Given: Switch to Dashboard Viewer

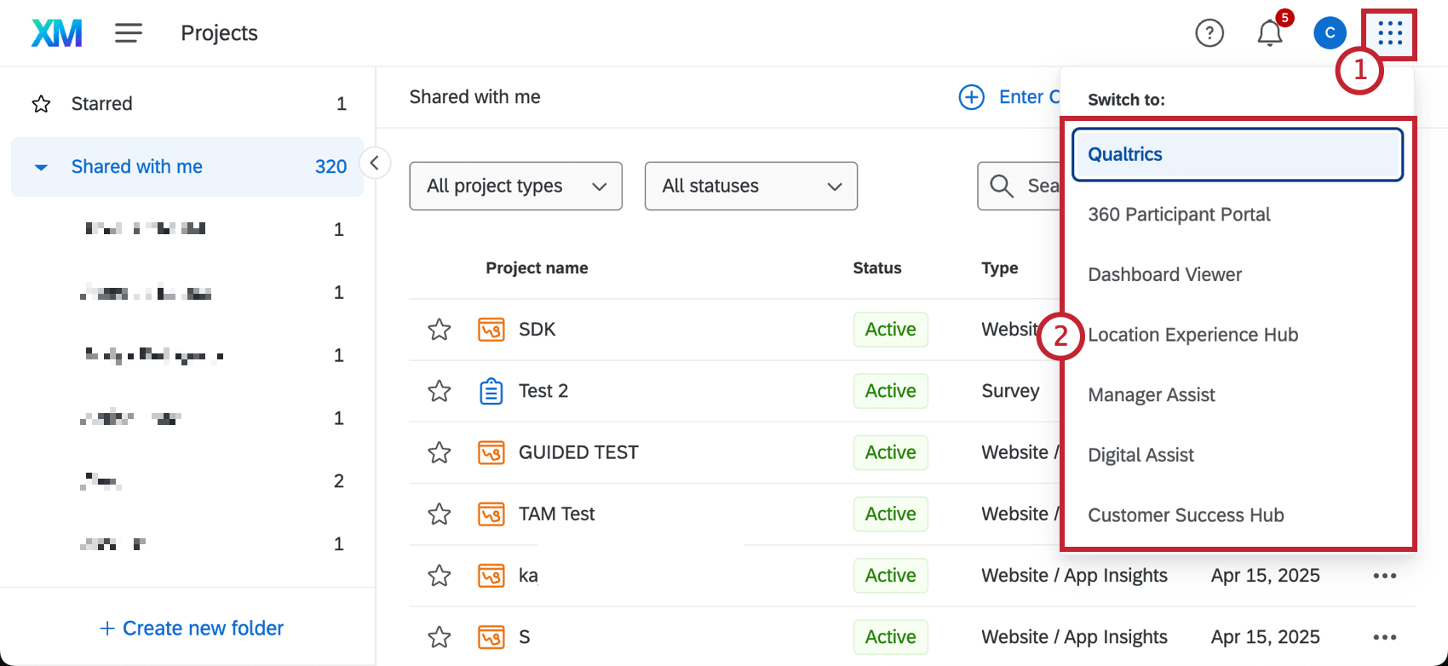Looking at the screenshot, I should [1164, 274].
